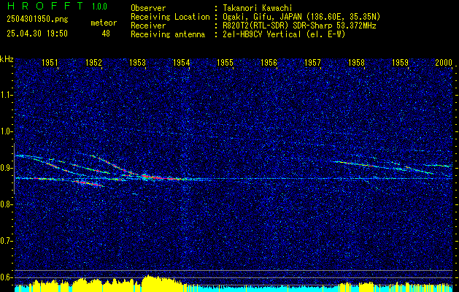This screenshot has height=292, width=459.
Task: Click the 1956 time marker
Action: pyautogui.click(x=269, y=62)
